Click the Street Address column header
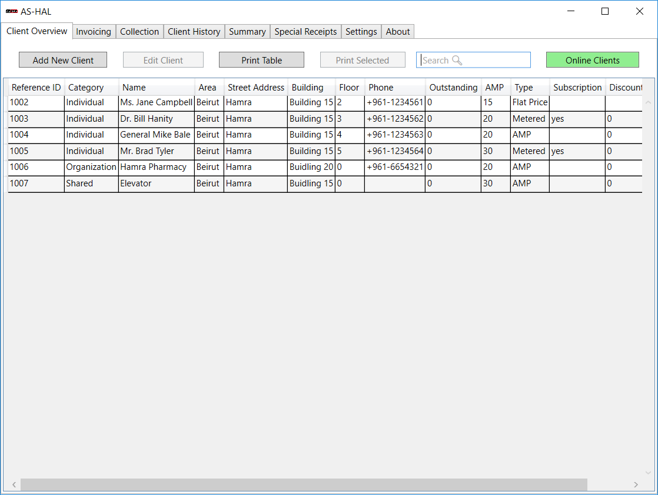Image resolution: width=658 pixels, height=495 pixels. tap(255, 88)
